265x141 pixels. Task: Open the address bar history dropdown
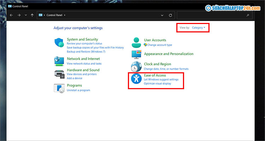(162, 15)
